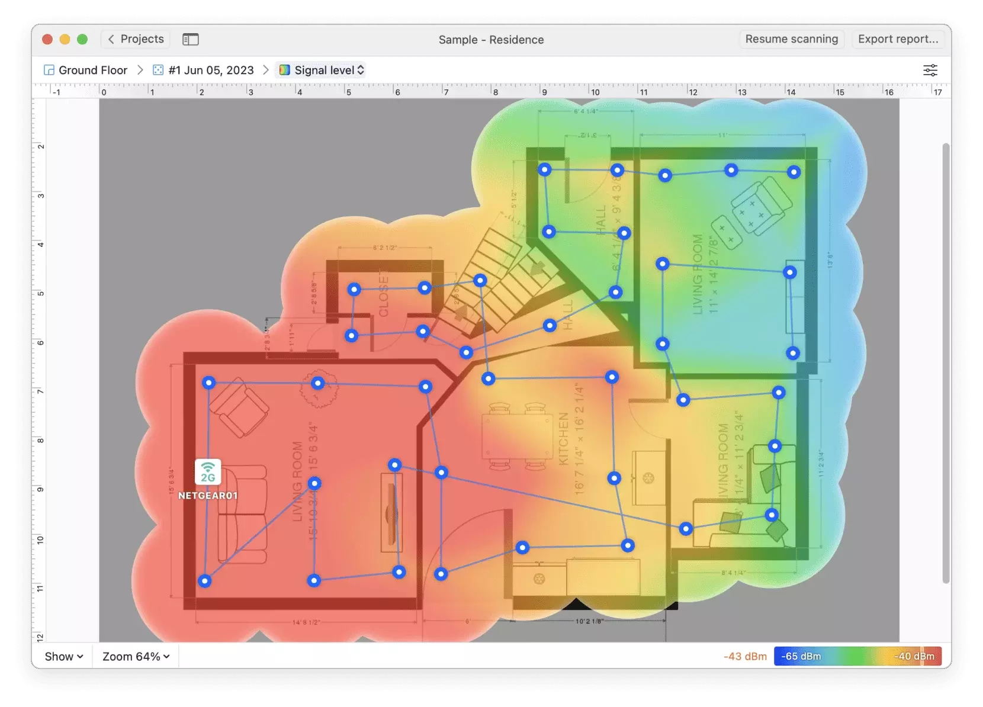Open the Show menu
This screenshot has height=707, width=983.
[64, 657]
